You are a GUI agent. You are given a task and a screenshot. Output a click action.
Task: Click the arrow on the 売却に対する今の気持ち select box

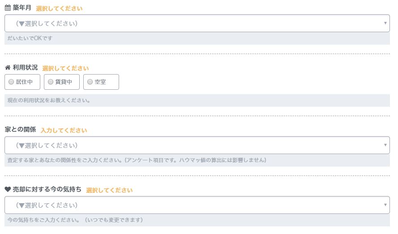(x=385, y=205)
